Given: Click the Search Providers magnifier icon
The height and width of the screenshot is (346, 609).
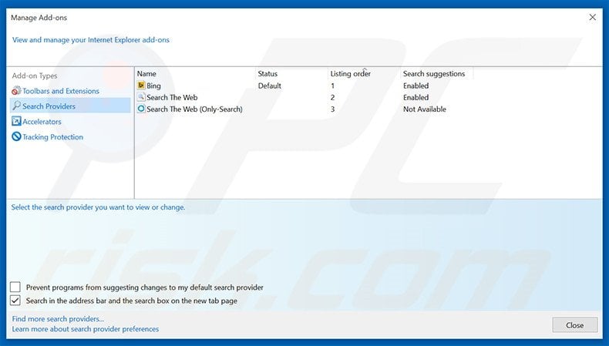Looking at the screenshot, I should (x=16, y=106).
